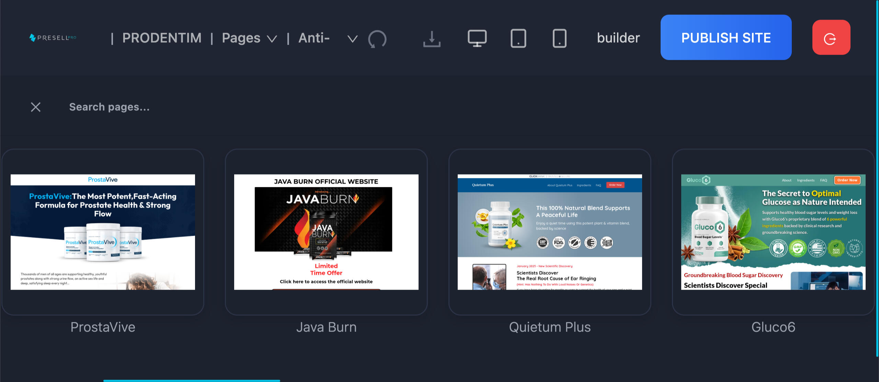Click the red logout button
879x382 pixels.
[x=831, y=37]
